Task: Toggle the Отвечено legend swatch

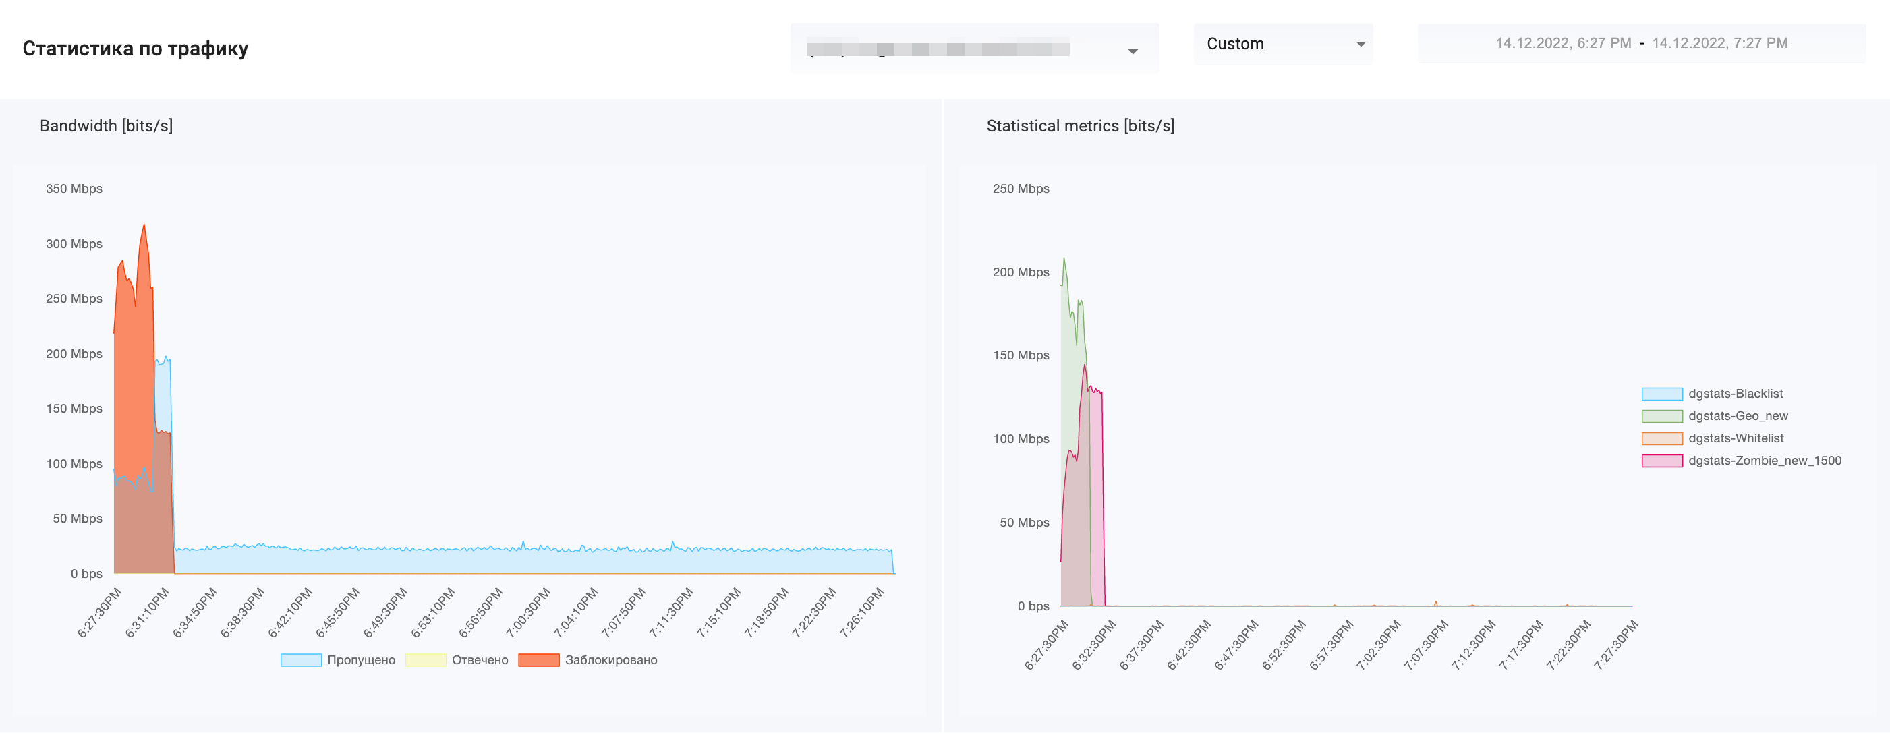Action: coord(426,660)
